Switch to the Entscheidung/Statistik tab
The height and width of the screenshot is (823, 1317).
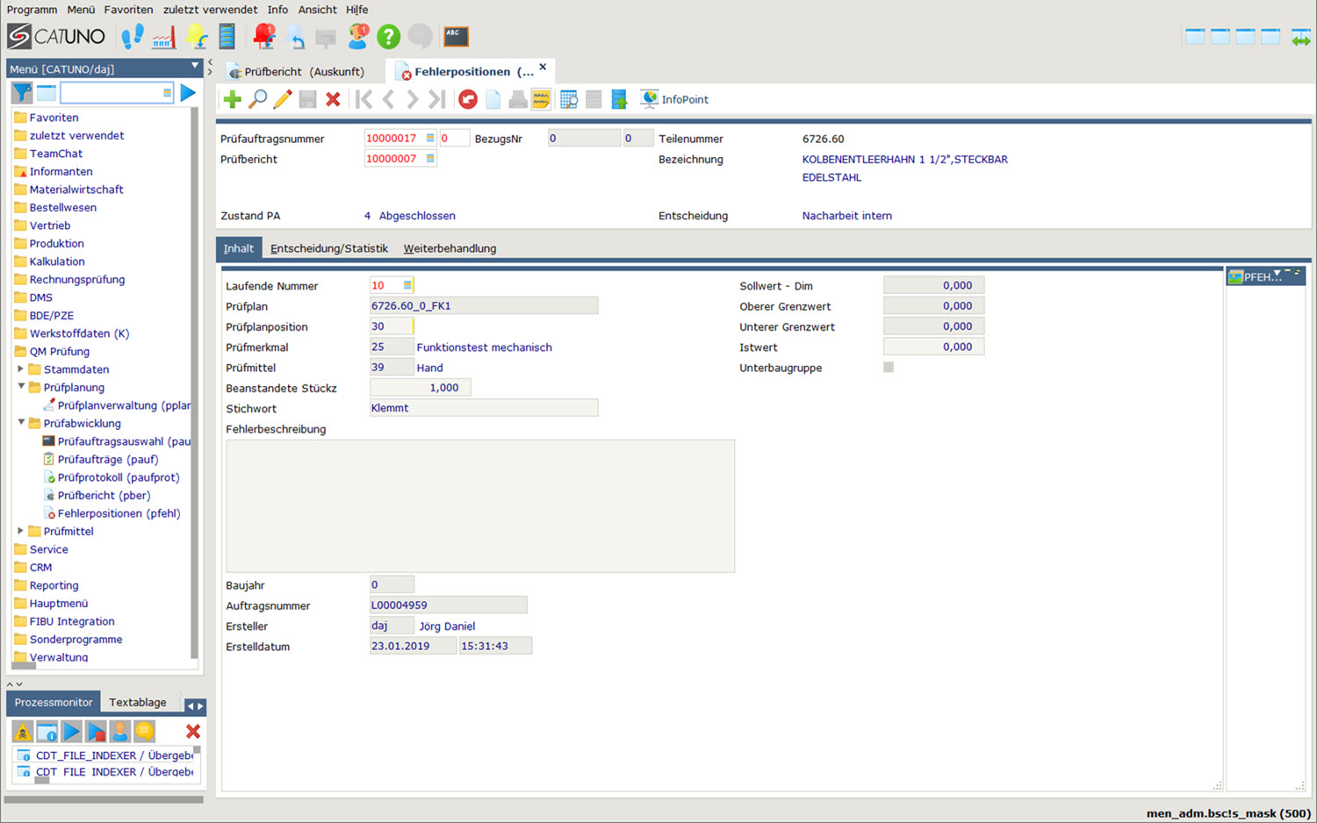click(x=328, y=249)
